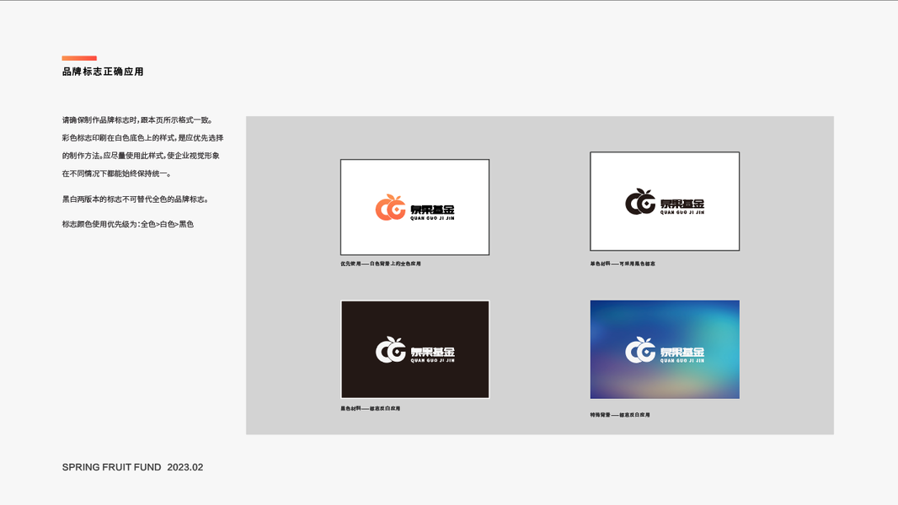Click 'QUAN GUO JI JIN' on black card
The height and width of the screenshot is (505, 898).
432,360
